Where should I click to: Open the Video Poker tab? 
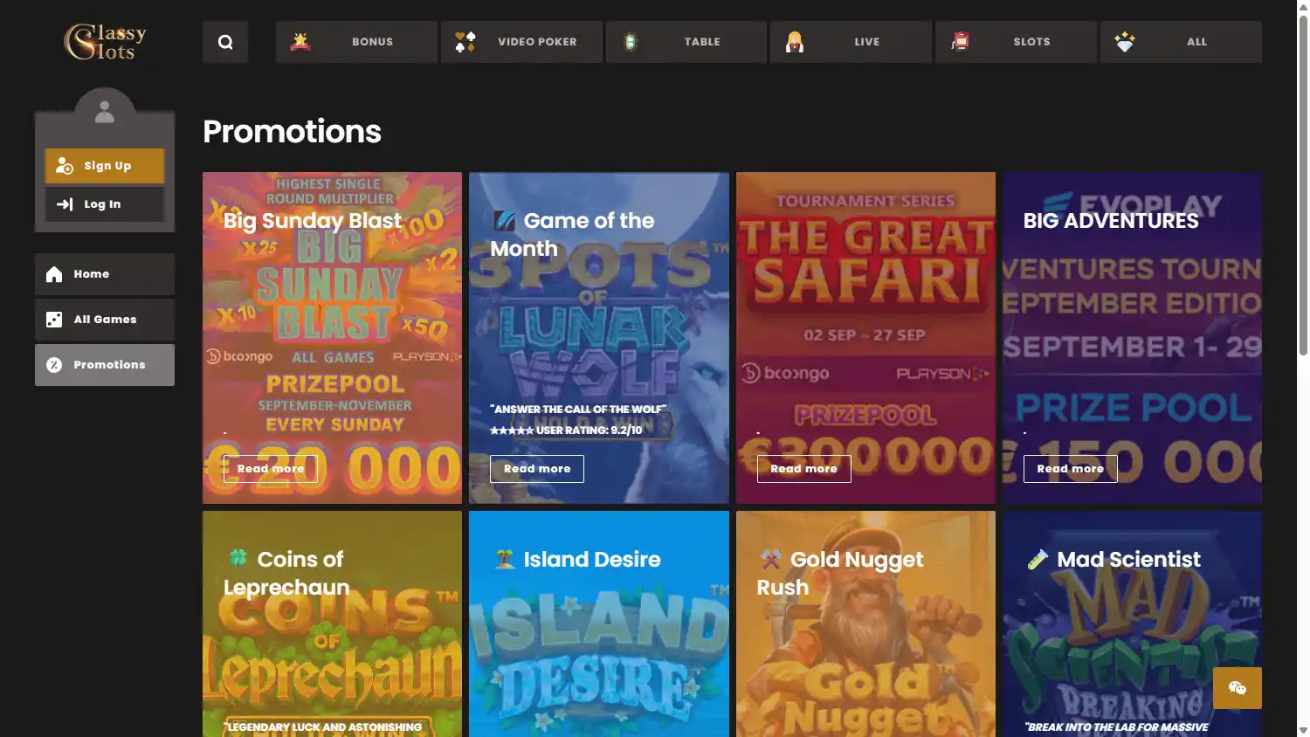click(x=521, y=42)
